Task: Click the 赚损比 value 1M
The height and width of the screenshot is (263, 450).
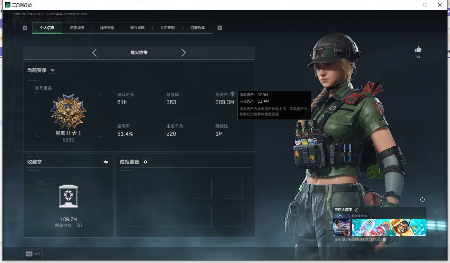Action: pyautogui.click(x=219, y=134)
